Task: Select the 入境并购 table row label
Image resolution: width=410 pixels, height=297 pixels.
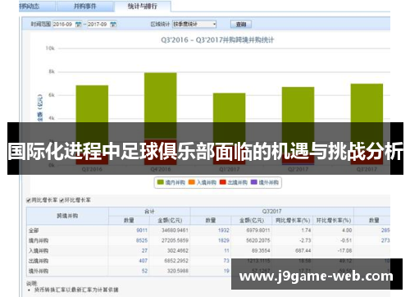Action: (39, 251)
